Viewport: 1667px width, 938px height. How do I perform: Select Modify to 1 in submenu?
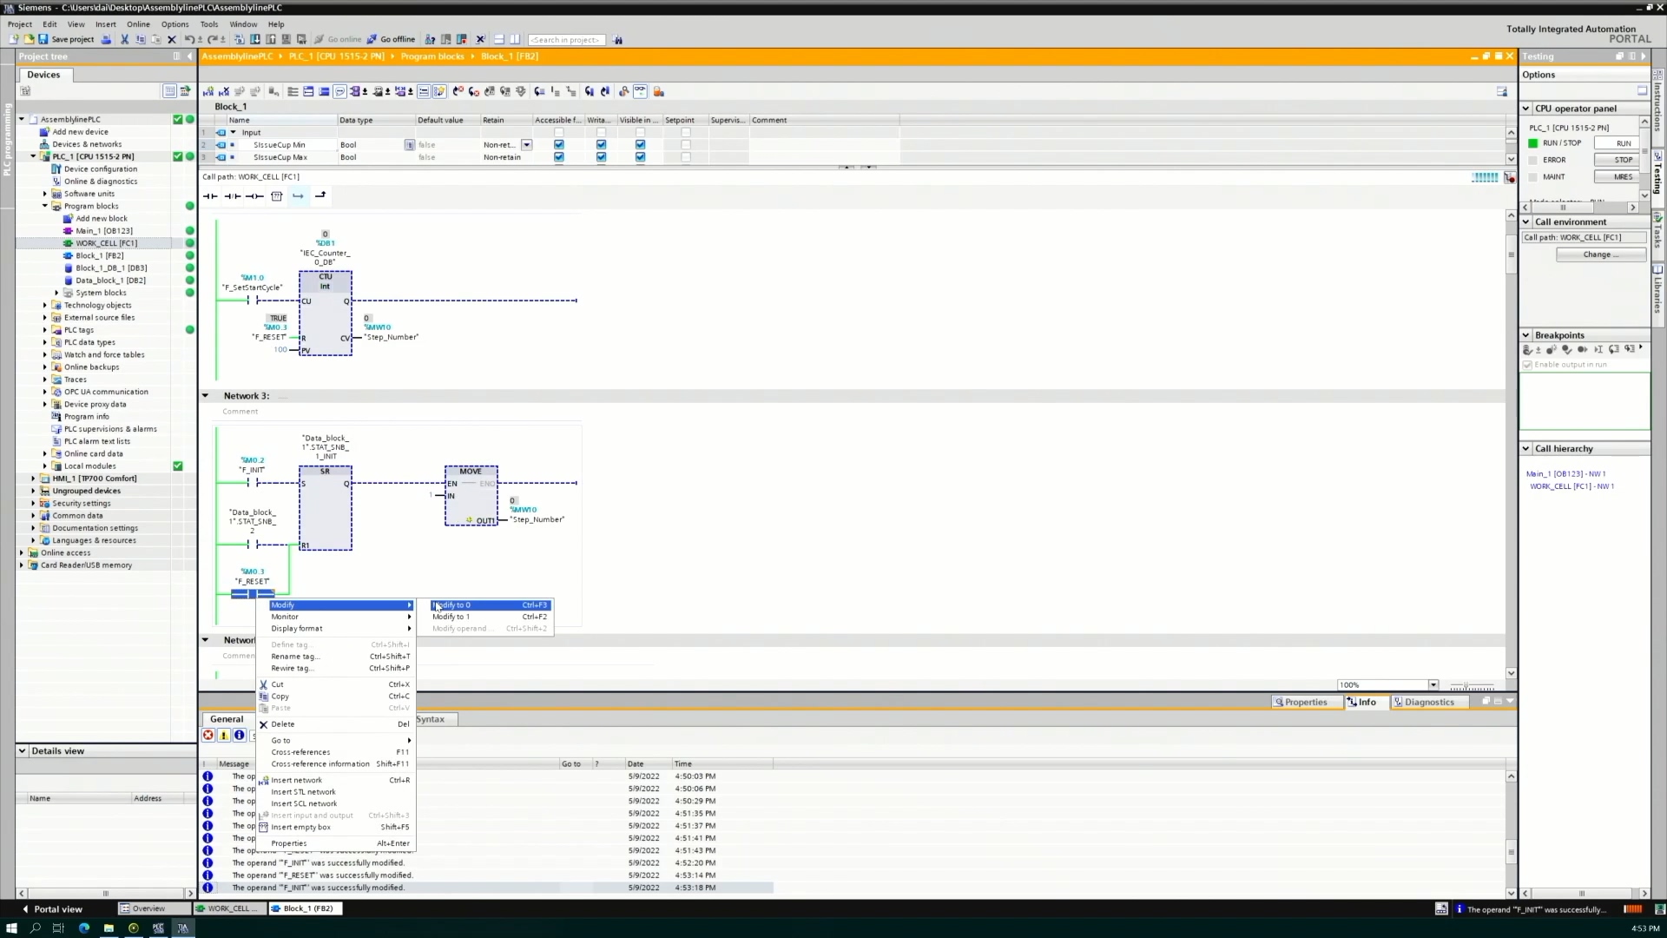(x=451, y=617)
